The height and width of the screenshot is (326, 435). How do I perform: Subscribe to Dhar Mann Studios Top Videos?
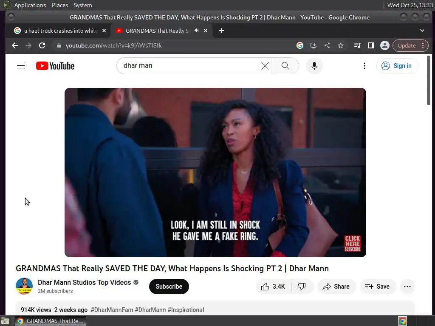click(x=169, y=287)
